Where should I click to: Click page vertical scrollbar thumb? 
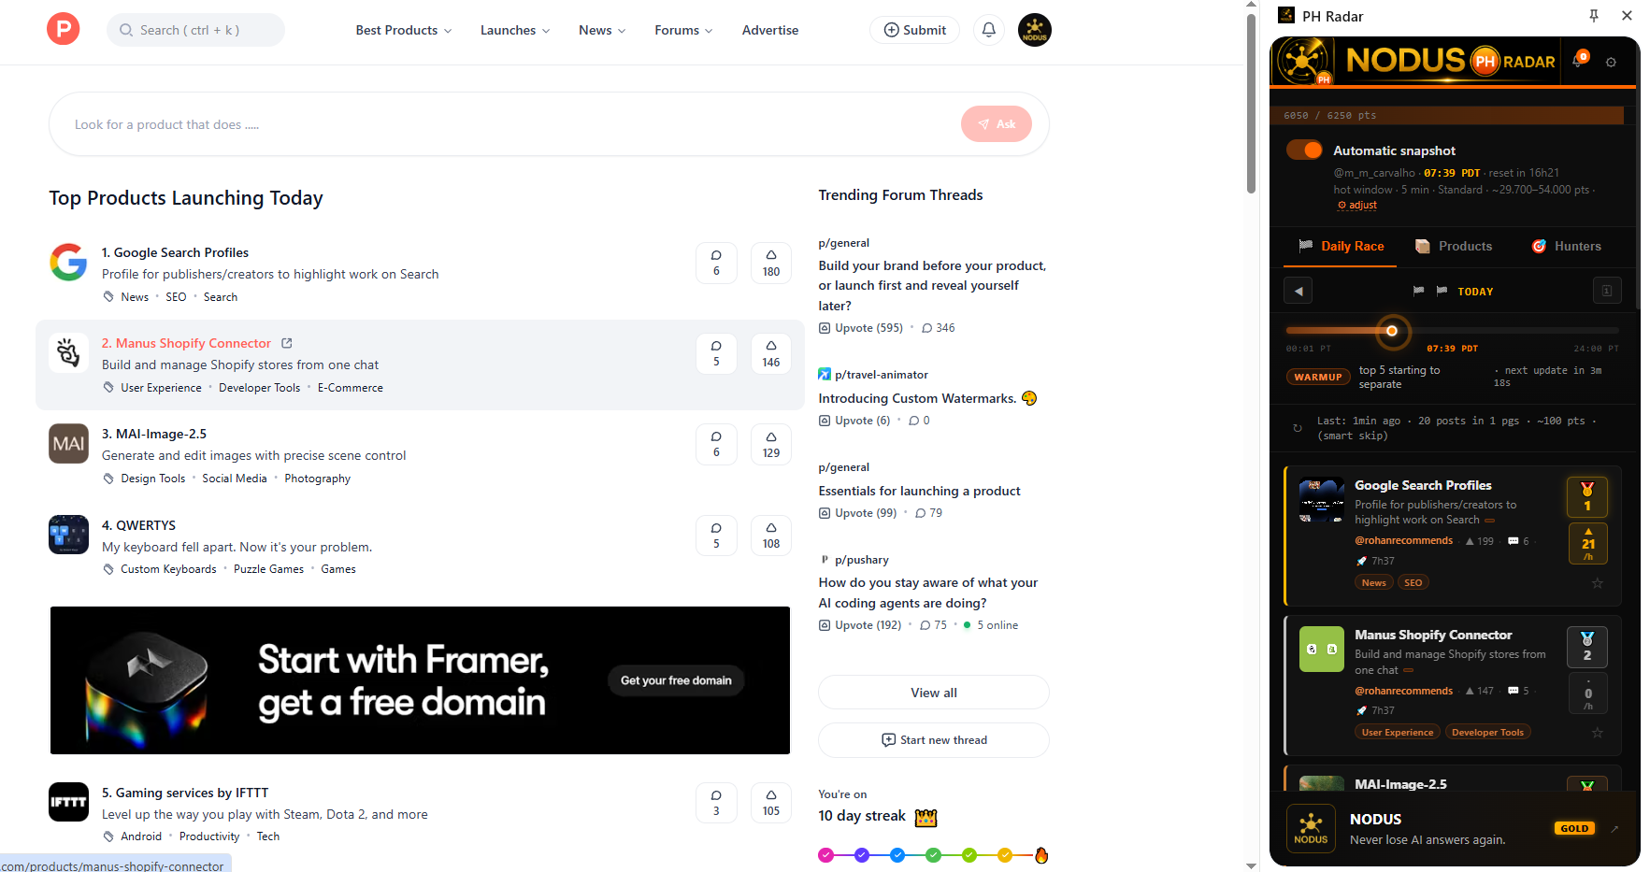pyautogui.click(x=1251, y=103)
